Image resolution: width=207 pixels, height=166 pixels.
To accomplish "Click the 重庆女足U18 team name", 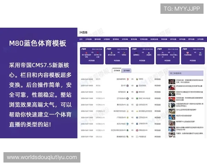I will (x=121, y=105).
